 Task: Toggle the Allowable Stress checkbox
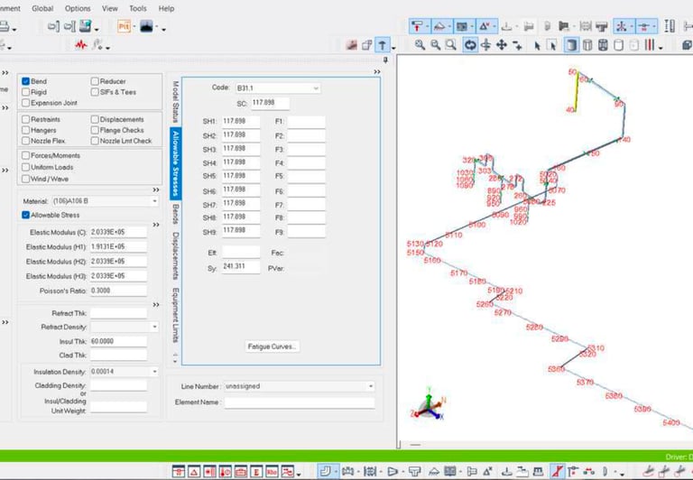point(26,216)
